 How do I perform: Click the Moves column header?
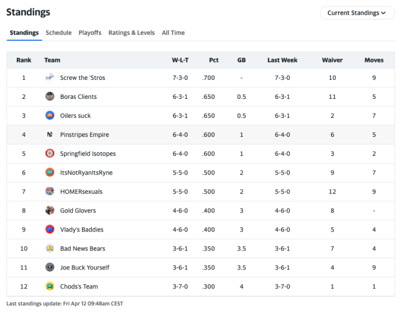click(x=374, y=60)
